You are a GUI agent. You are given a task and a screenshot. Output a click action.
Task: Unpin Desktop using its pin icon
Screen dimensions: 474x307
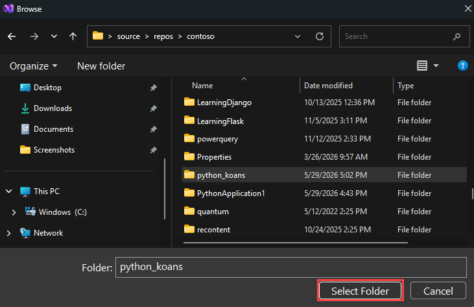point(153,88)
